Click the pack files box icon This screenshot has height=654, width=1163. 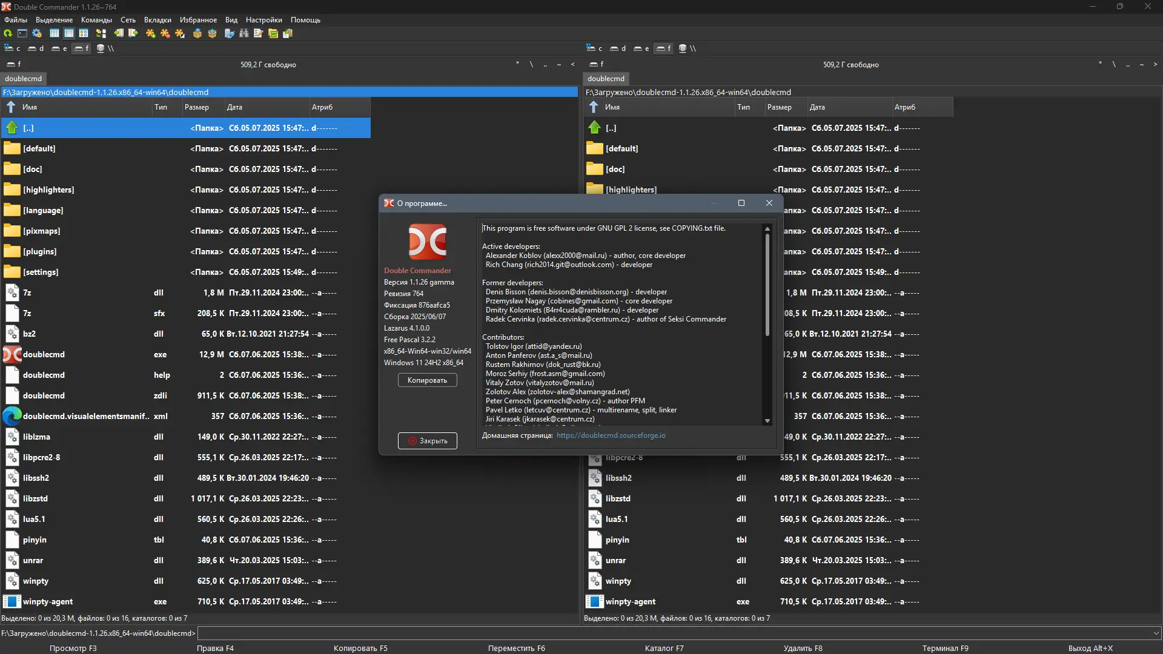197,33
